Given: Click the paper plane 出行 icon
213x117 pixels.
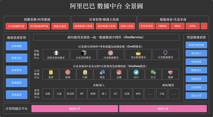Looking at the screenshot, I should [136, 72].
